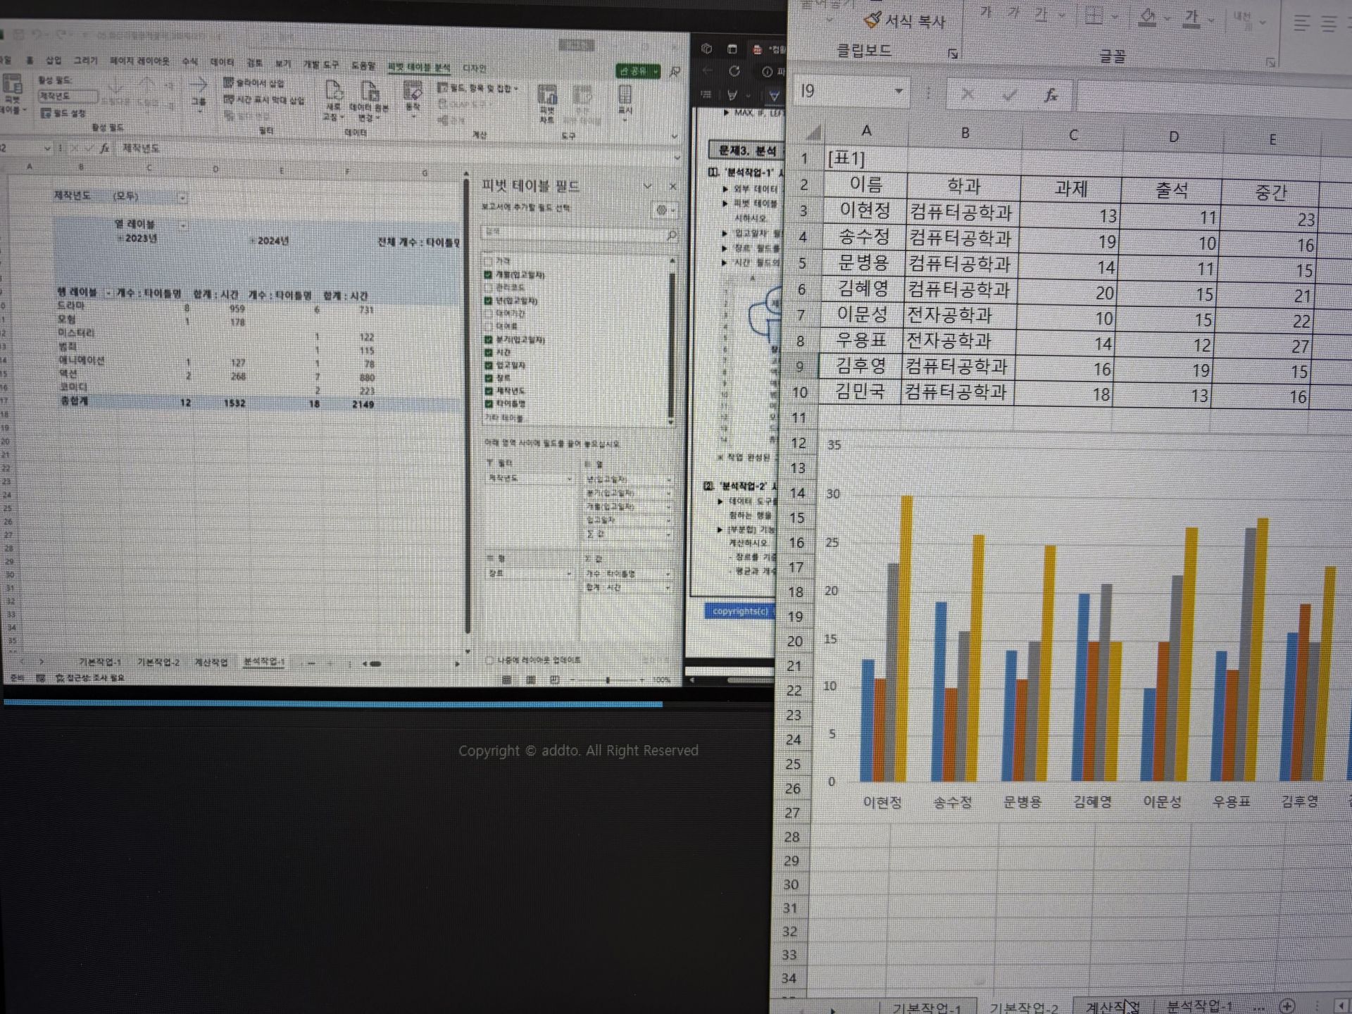
Task: Uncheck the 장르 field checkbox
Action: (x=488, y=377)
